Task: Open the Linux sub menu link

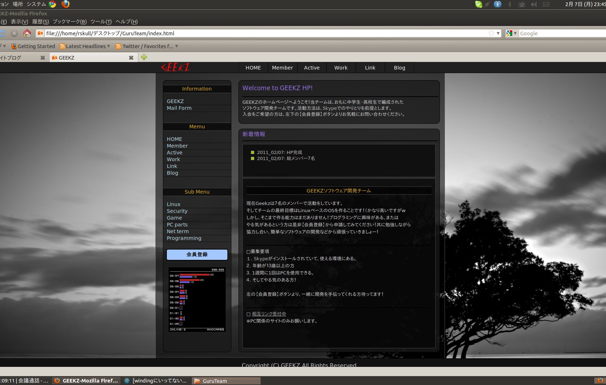Action: [x=174, y=204]
